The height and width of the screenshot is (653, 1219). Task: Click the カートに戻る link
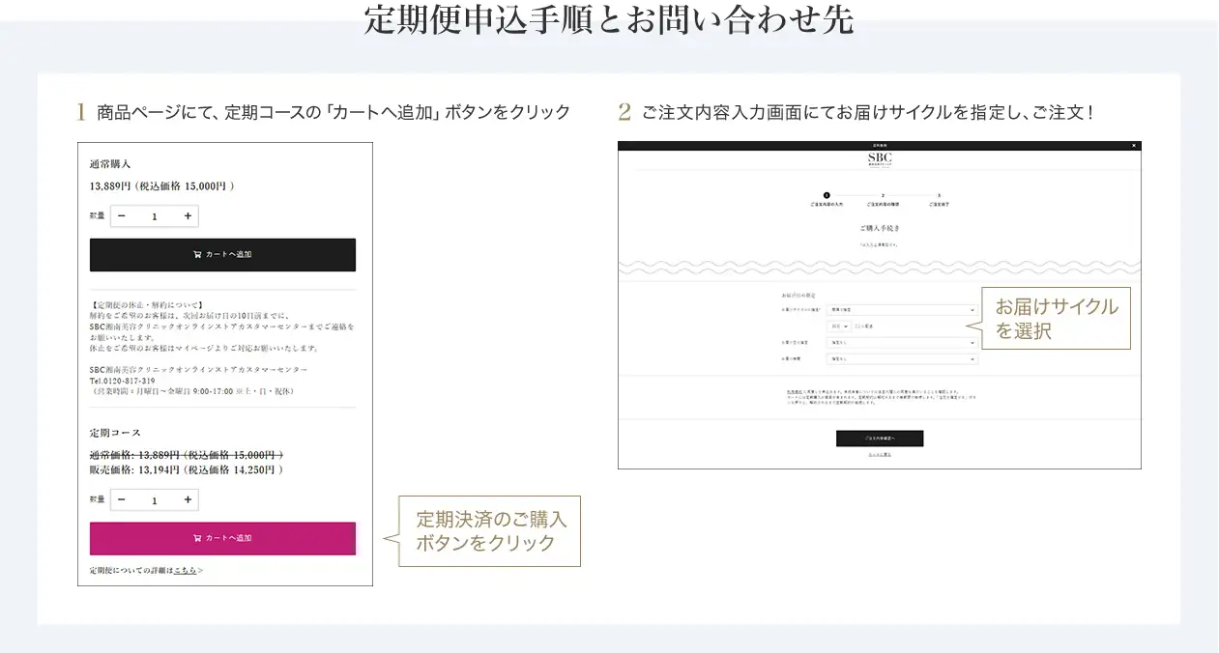pos(880,452)
